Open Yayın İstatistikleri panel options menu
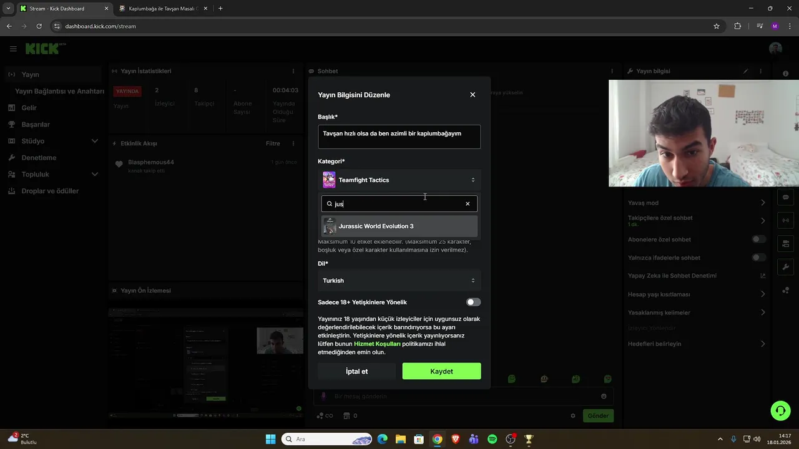The height and width of the screenshot is (449, 799). (x=293, y=71)
